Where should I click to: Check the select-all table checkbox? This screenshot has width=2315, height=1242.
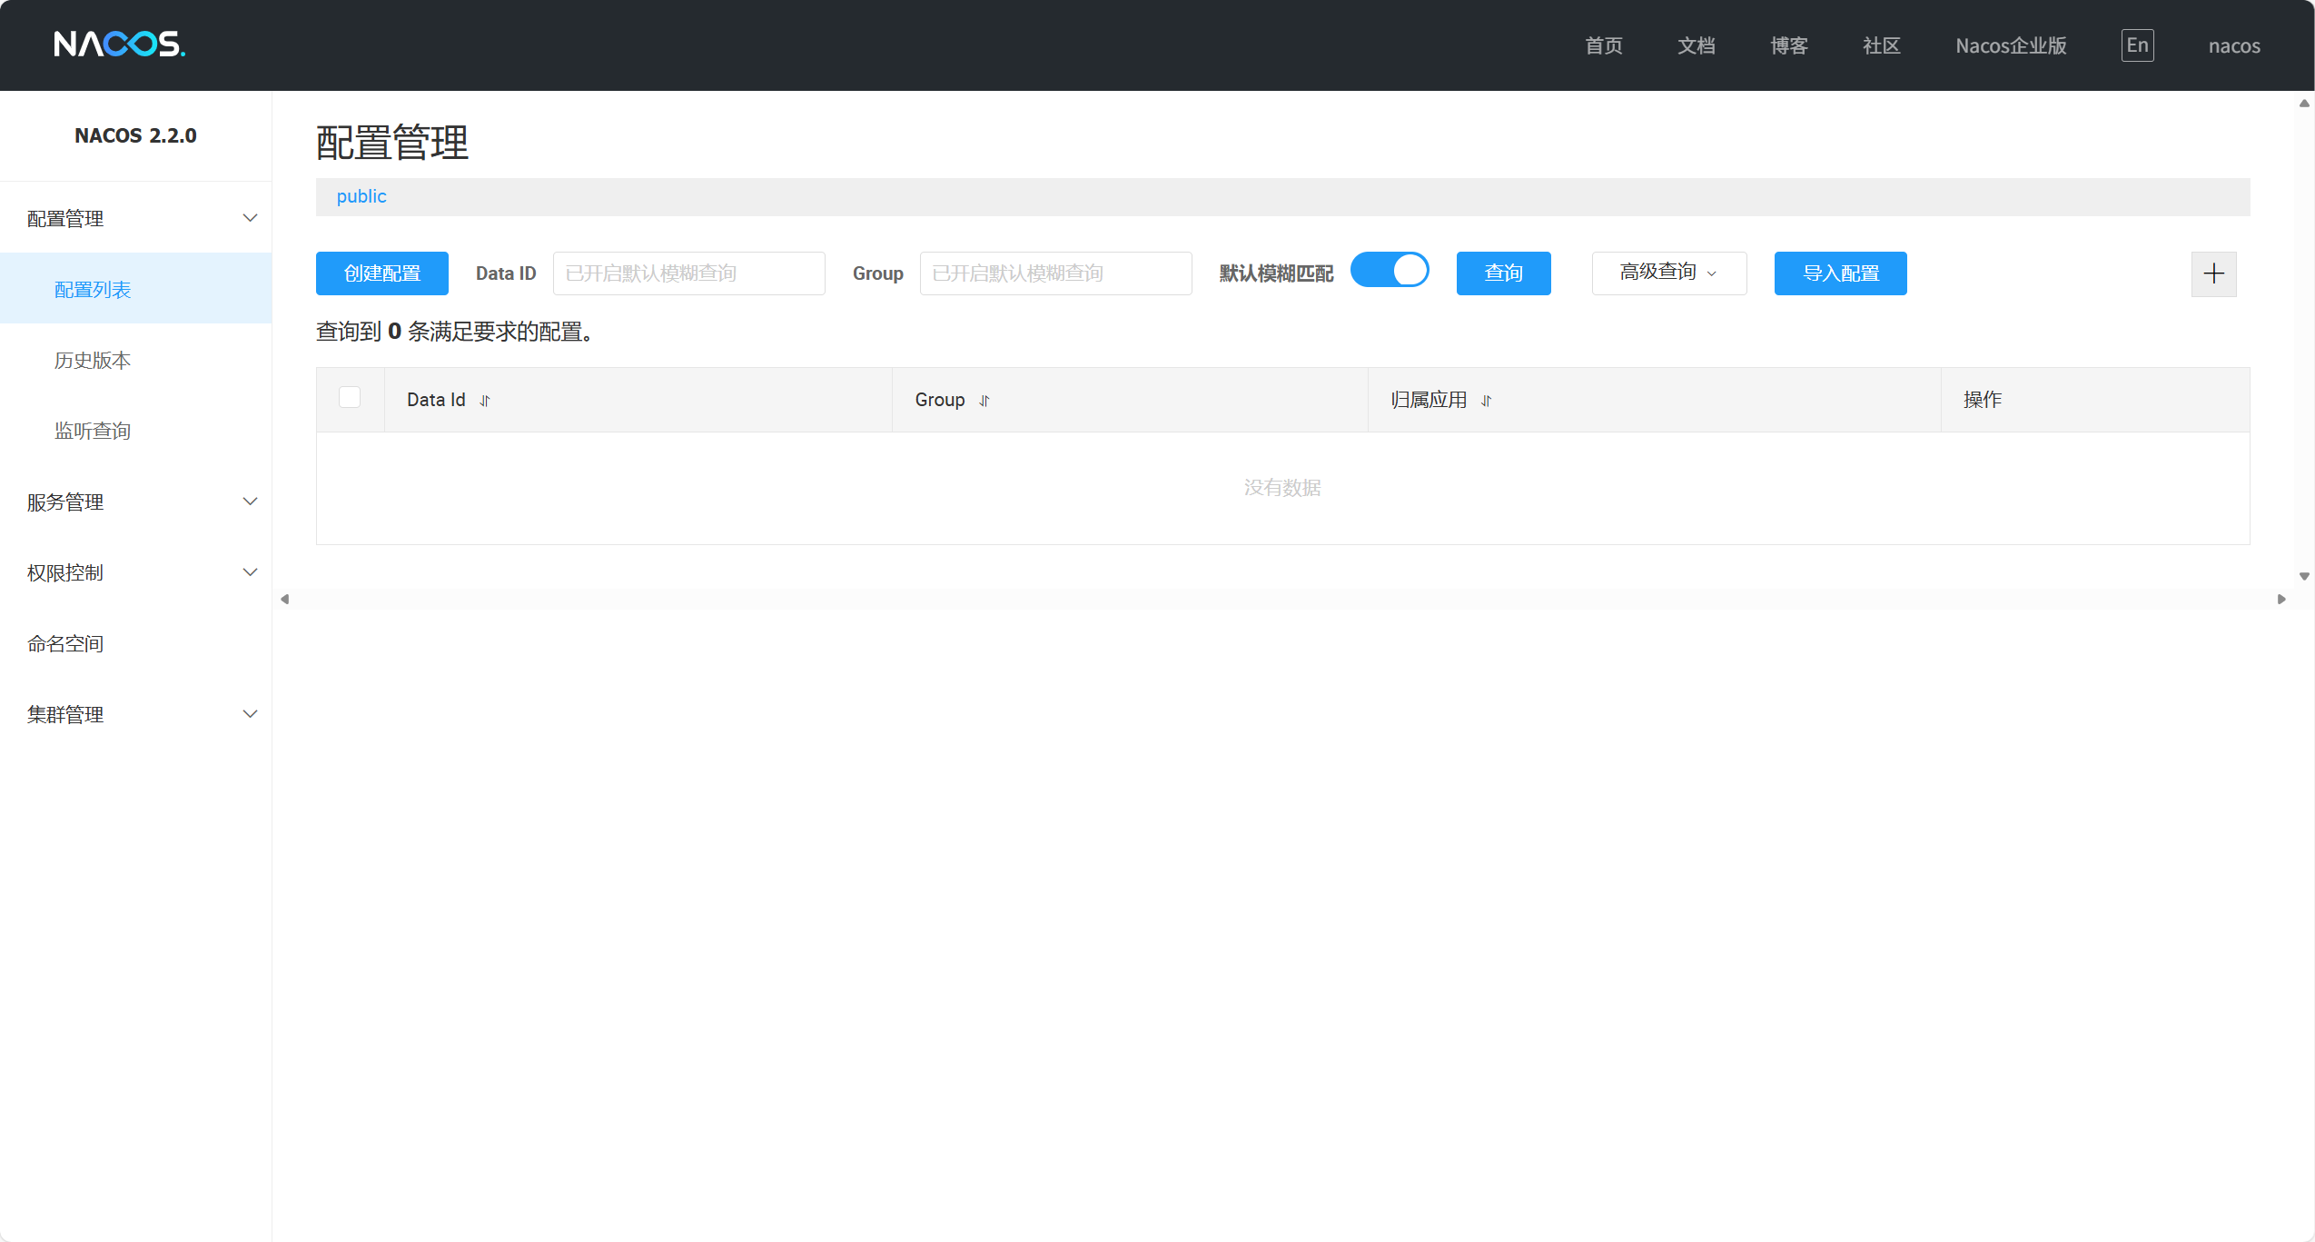click(x=350, y=398)
